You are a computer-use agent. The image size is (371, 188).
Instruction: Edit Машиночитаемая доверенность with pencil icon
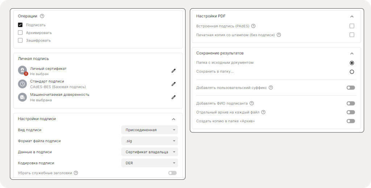[174, 97]
